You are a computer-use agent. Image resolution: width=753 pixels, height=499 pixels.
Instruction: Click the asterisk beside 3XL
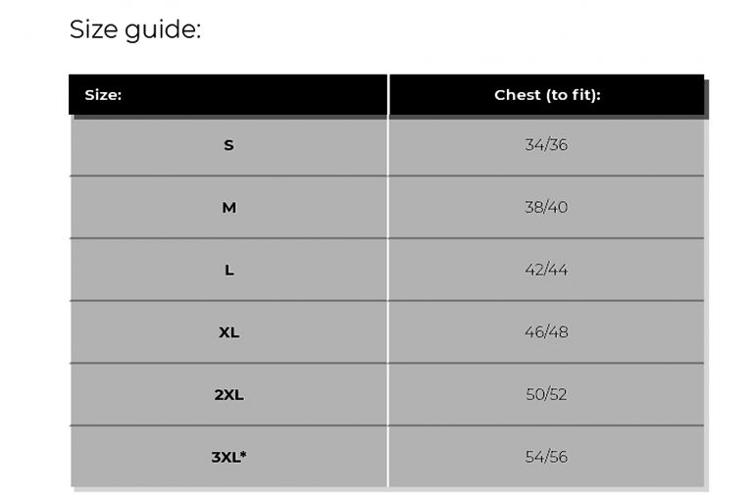pyautogui.click(x=242, y=454)
